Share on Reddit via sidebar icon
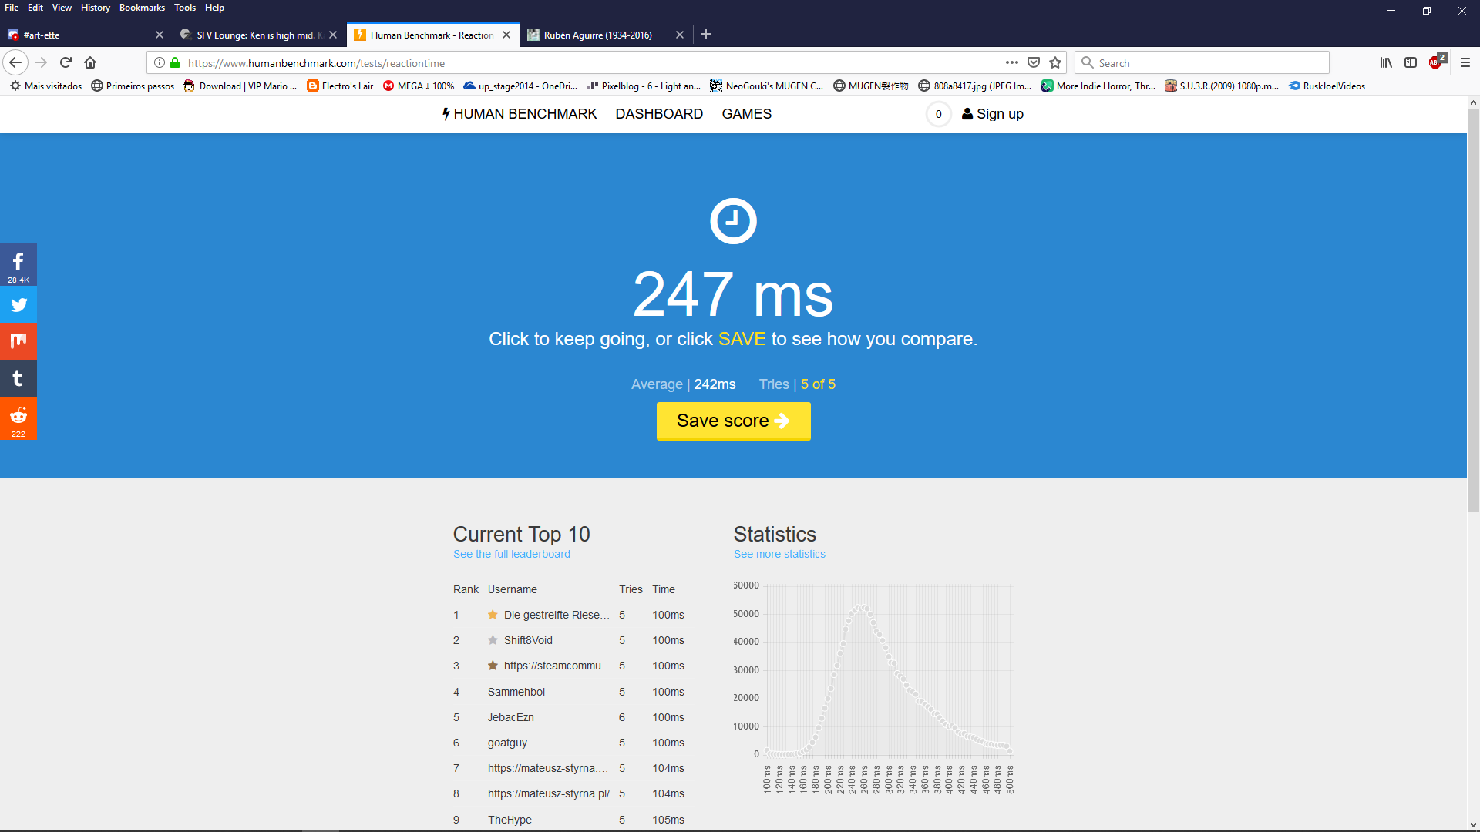 (18, 418)
